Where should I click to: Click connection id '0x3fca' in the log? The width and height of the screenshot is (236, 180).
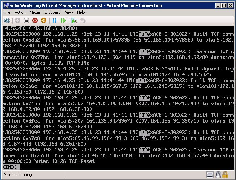click(x=31, y=121)
